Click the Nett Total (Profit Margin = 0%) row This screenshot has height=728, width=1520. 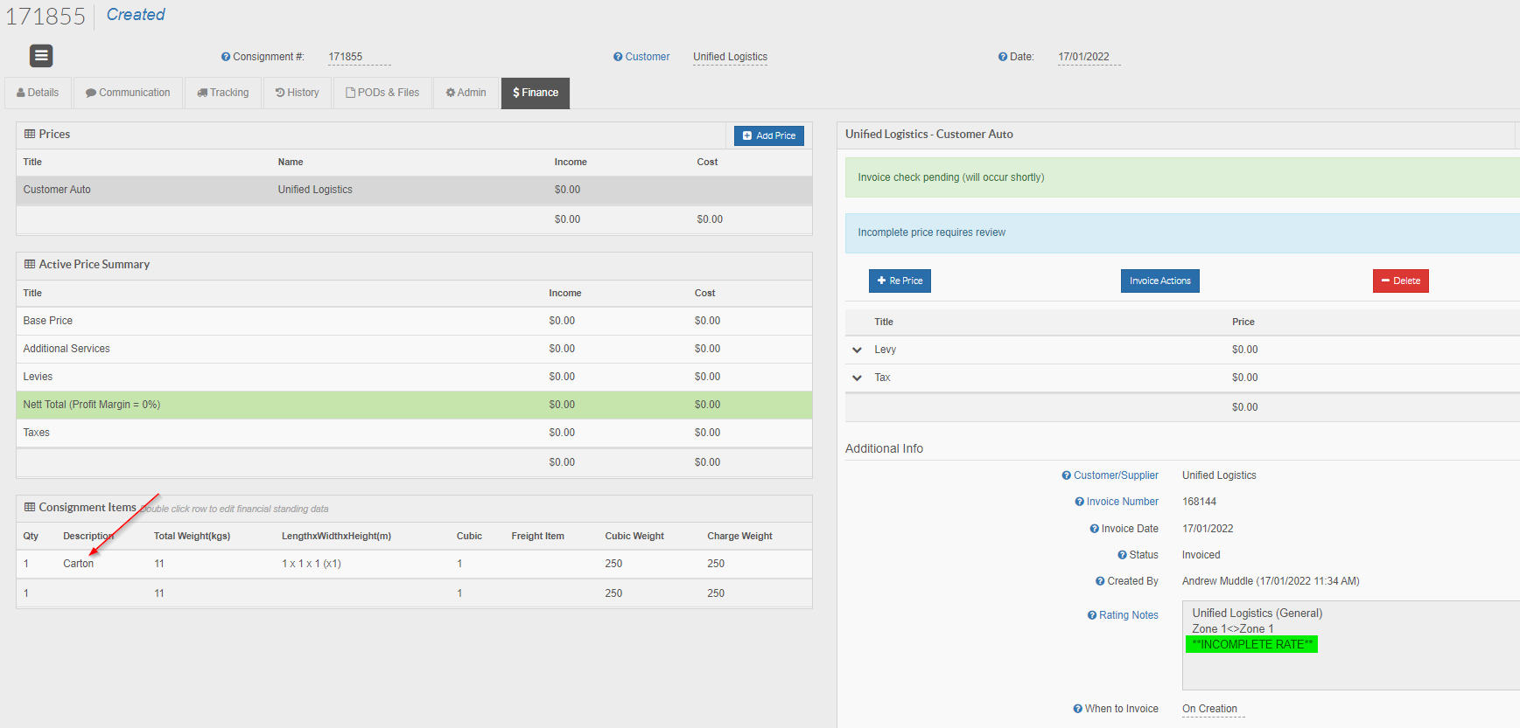click(x=414, y=405)
